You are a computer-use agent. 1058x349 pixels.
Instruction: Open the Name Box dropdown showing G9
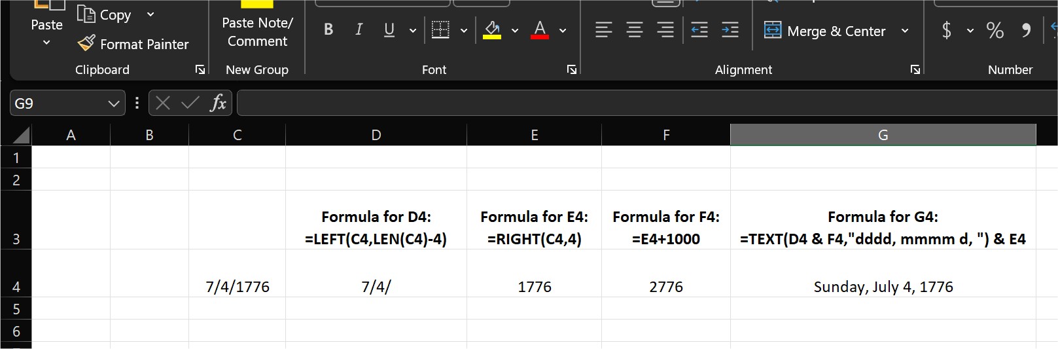click(x=113, y=103)
